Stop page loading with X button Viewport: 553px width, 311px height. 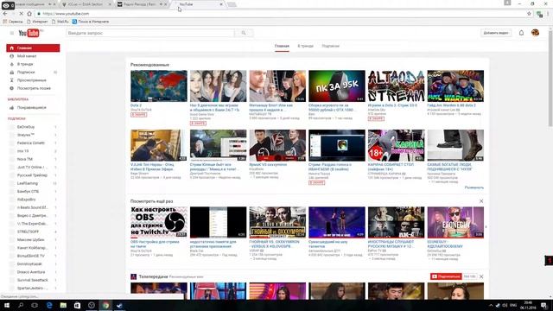(x=21, y=14)
